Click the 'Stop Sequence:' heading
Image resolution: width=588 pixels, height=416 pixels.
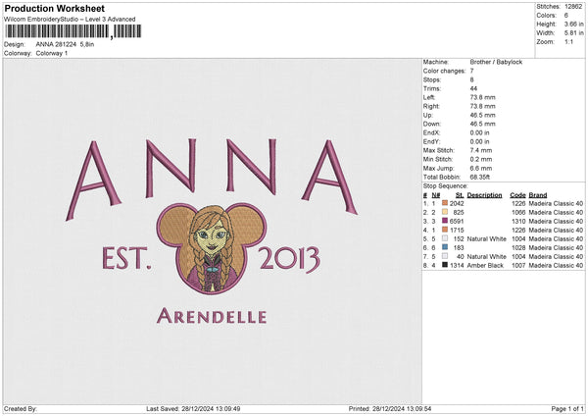[445, 186]
